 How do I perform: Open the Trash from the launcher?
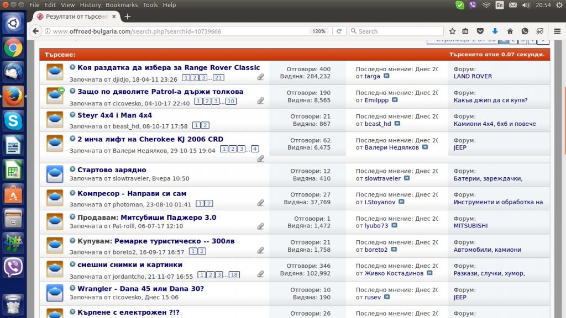(x=13, y=304)
